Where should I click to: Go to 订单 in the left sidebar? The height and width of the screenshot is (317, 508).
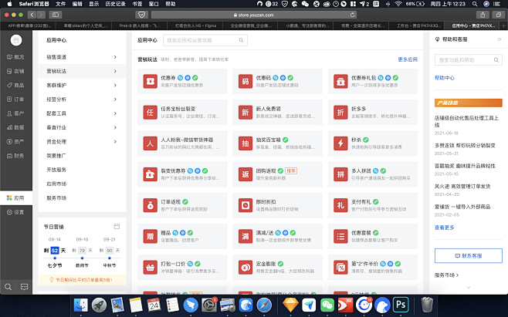[x=16, y=99]
